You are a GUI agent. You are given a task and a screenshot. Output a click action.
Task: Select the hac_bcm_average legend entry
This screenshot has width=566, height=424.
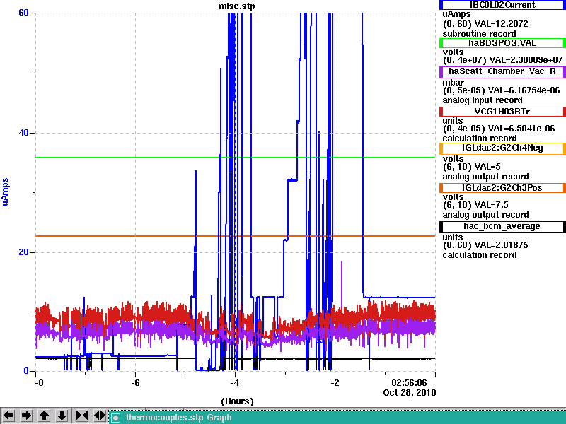(502, 226)
